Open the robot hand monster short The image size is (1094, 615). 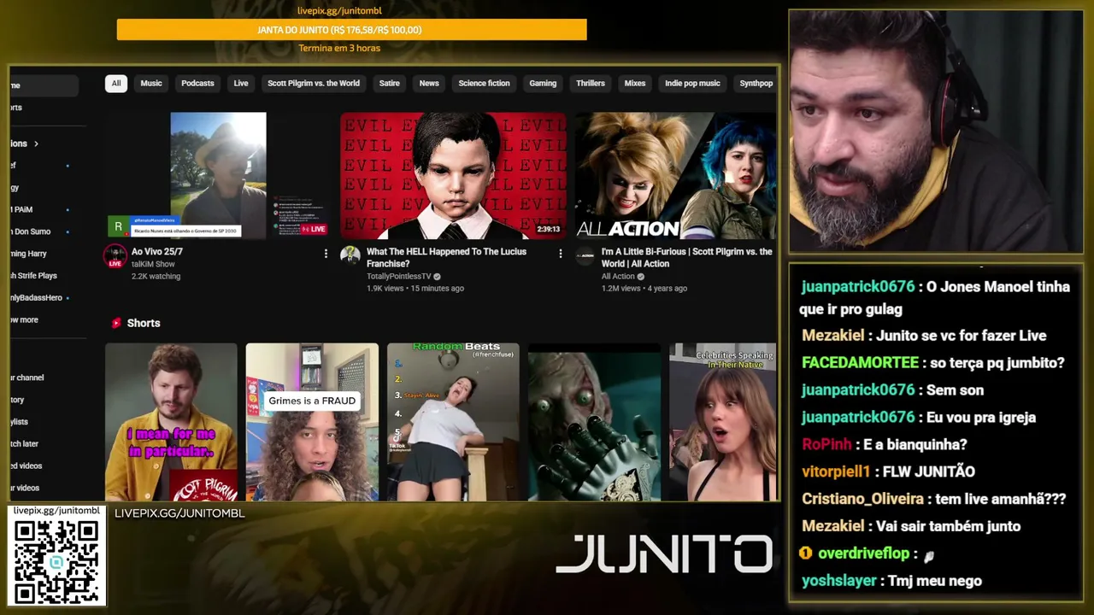[x=594, y=422]
